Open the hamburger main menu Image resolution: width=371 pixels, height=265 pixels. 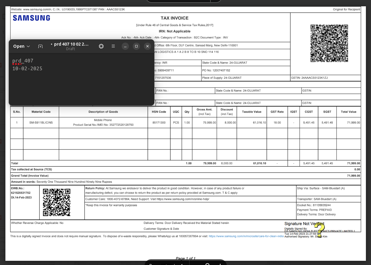coord(113,46)
